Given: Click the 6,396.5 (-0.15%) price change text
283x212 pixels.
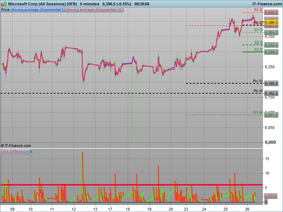Looking at the screenshot, I should click(117, 4).
